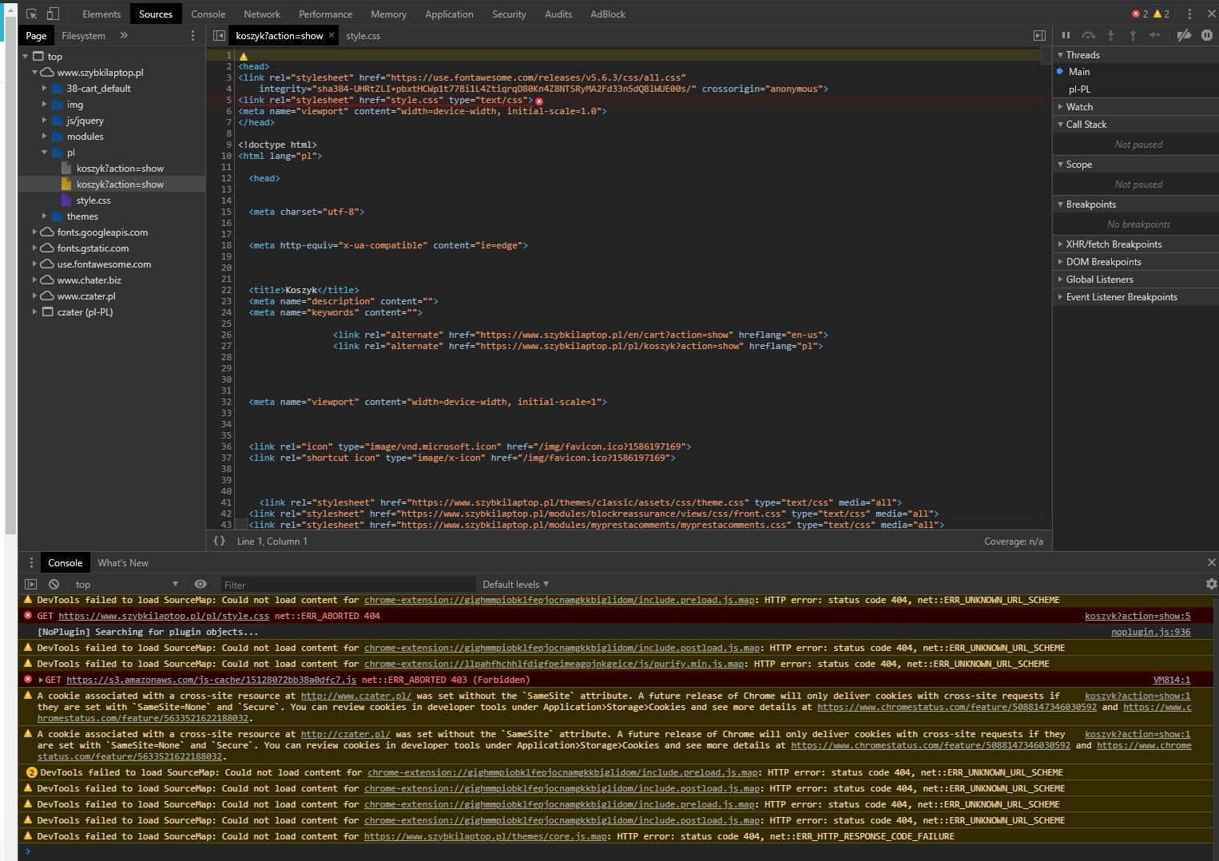Pause script execution button
Viewport: 1219px width, 861px height.
(1066, 35)
